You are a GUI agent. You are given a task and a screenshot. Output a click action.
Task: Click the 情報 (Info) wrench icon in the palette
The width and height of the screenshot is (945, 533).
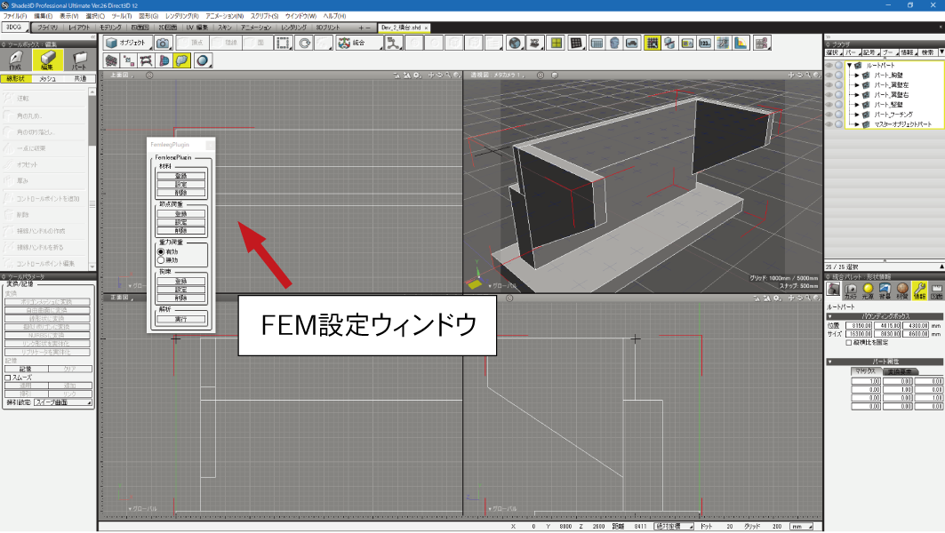coord(919,289)
